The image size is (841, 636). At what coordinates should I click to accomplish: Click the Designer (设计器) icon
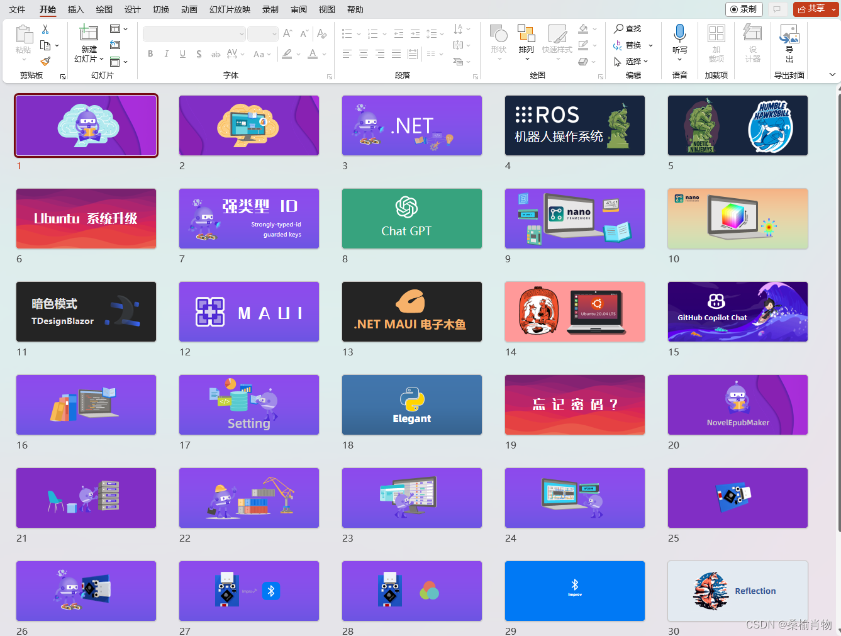[x=752, y=33]
